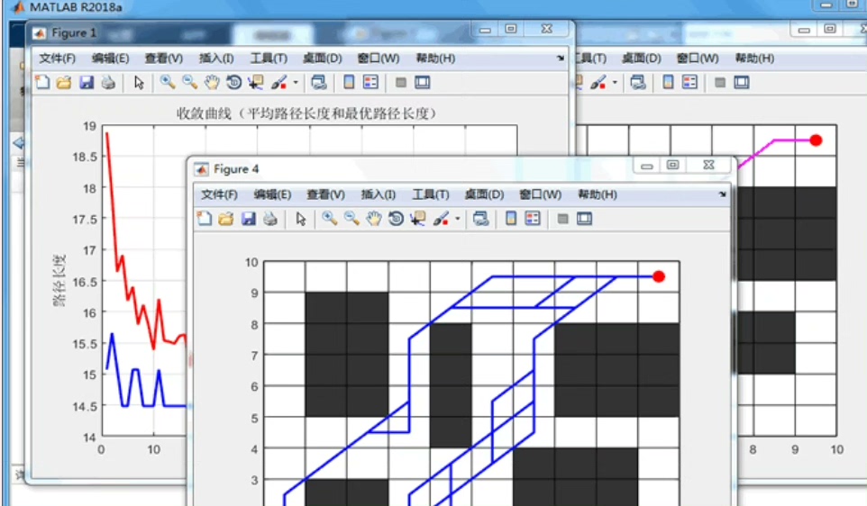
Task: Select the convergence plot title text in Figure 1
Action: click(307, 113)
